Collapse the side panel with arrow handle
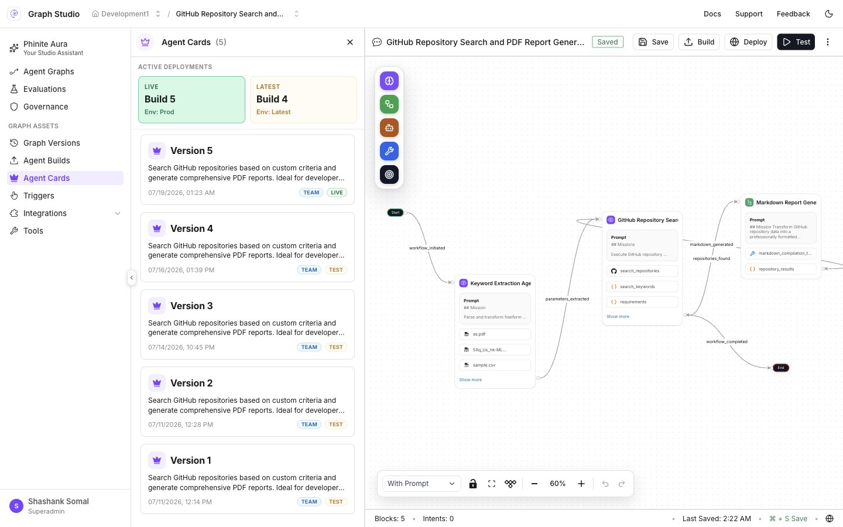The image size is (843, 527). [132, 278]
